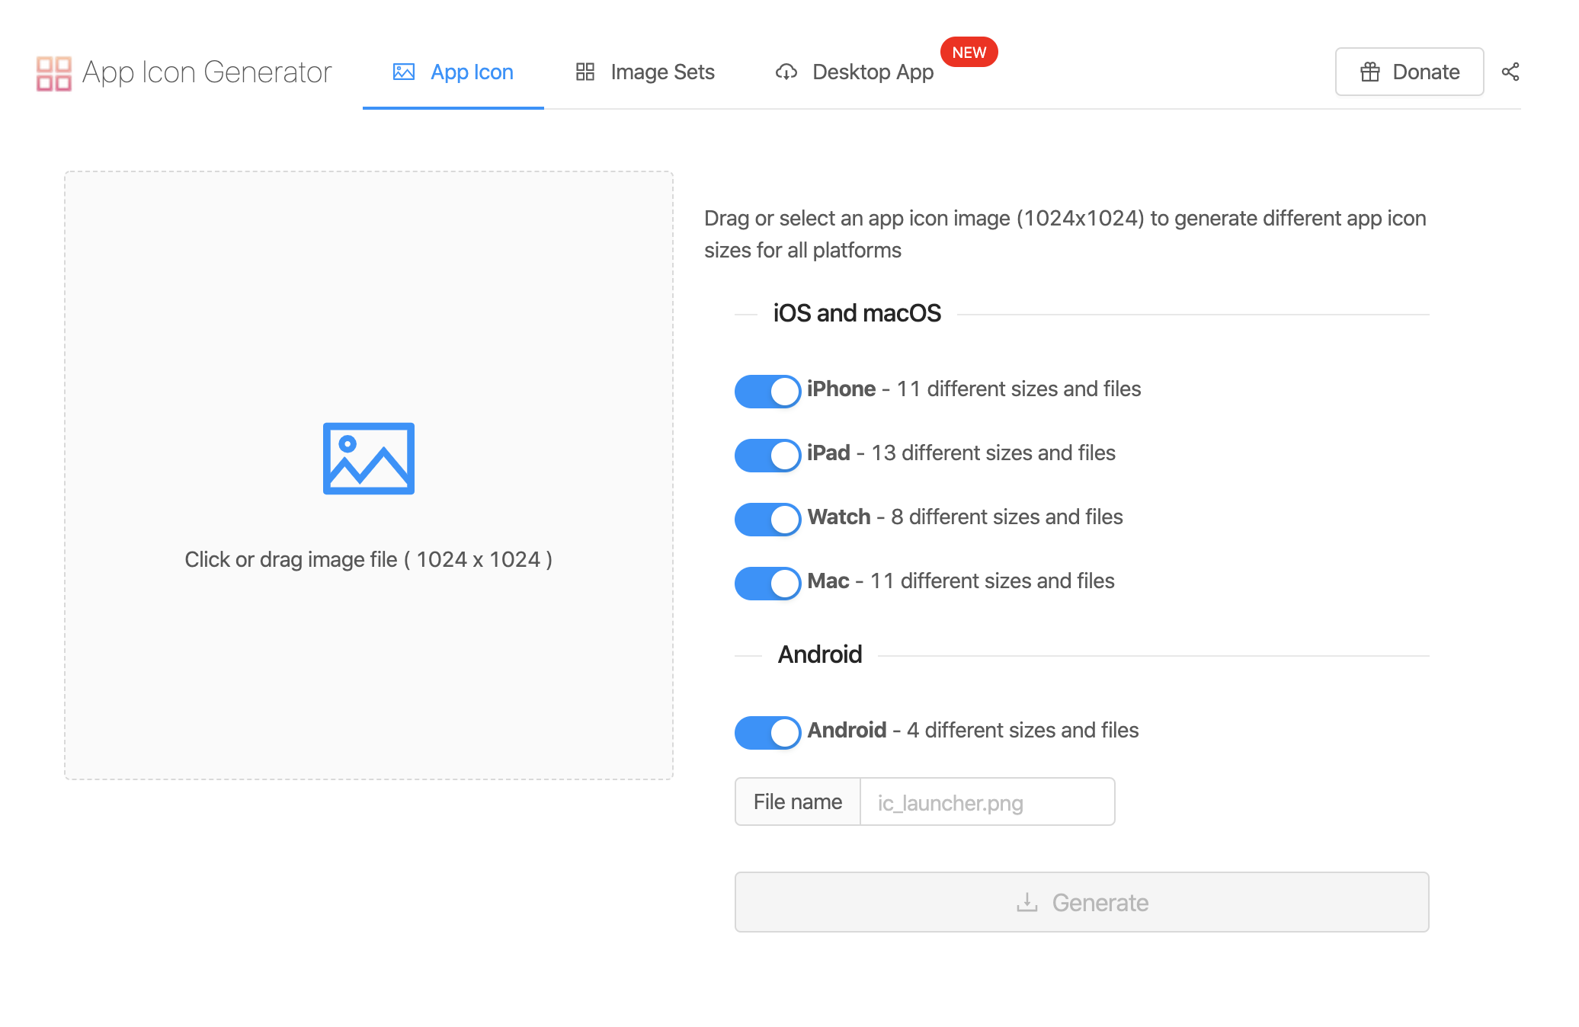The height and width of the screenshot is (1027, 1579).
Task: Switch off the Watch icons toggle
Action: [767, 519]
